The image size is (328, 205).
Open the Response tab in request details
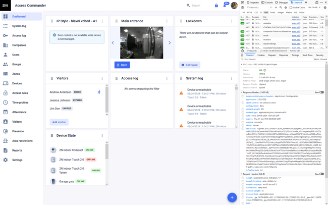(x=284, y=55)
